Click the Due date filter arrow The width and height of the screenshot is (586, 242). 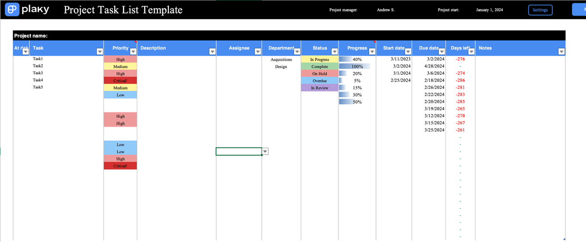tap(441, 51)
